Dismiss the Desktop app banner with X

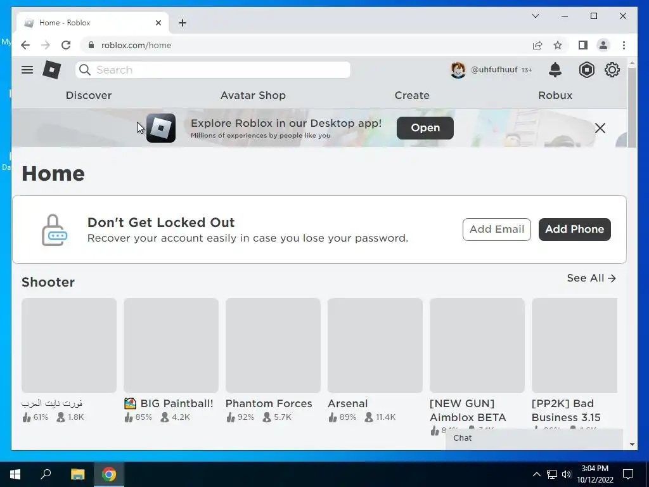(600, 128)
